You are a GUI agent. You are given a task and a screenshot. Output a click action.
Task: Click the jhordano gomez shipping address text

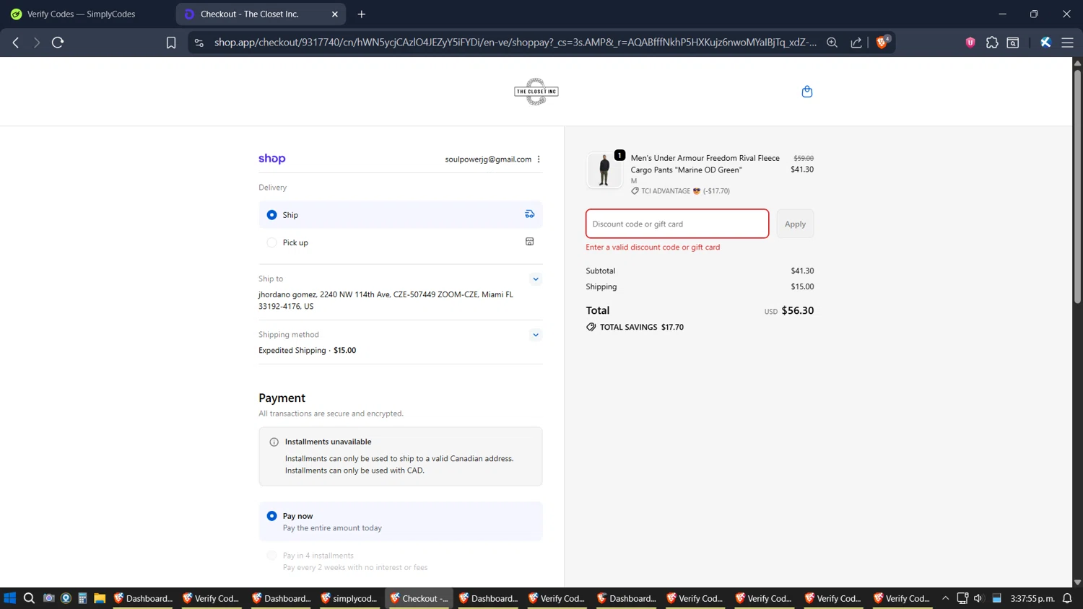coord(386,300)
